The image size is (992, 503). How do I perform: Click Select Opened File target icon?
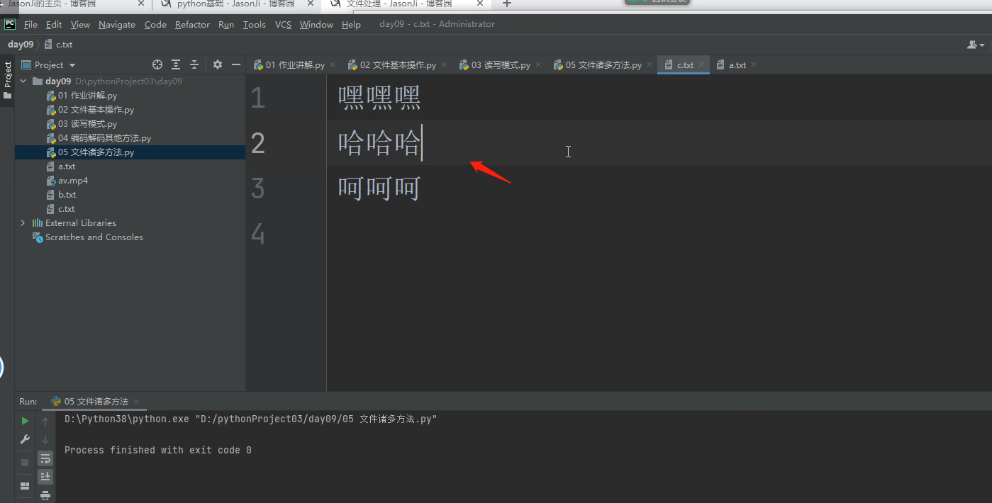tap(157, 64)
